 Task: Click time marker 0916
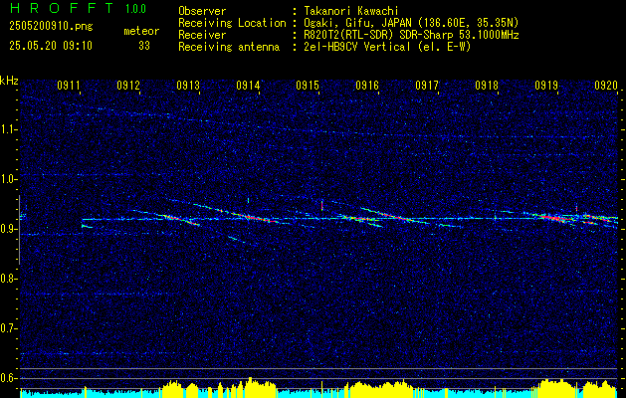(x=367, y=85)
